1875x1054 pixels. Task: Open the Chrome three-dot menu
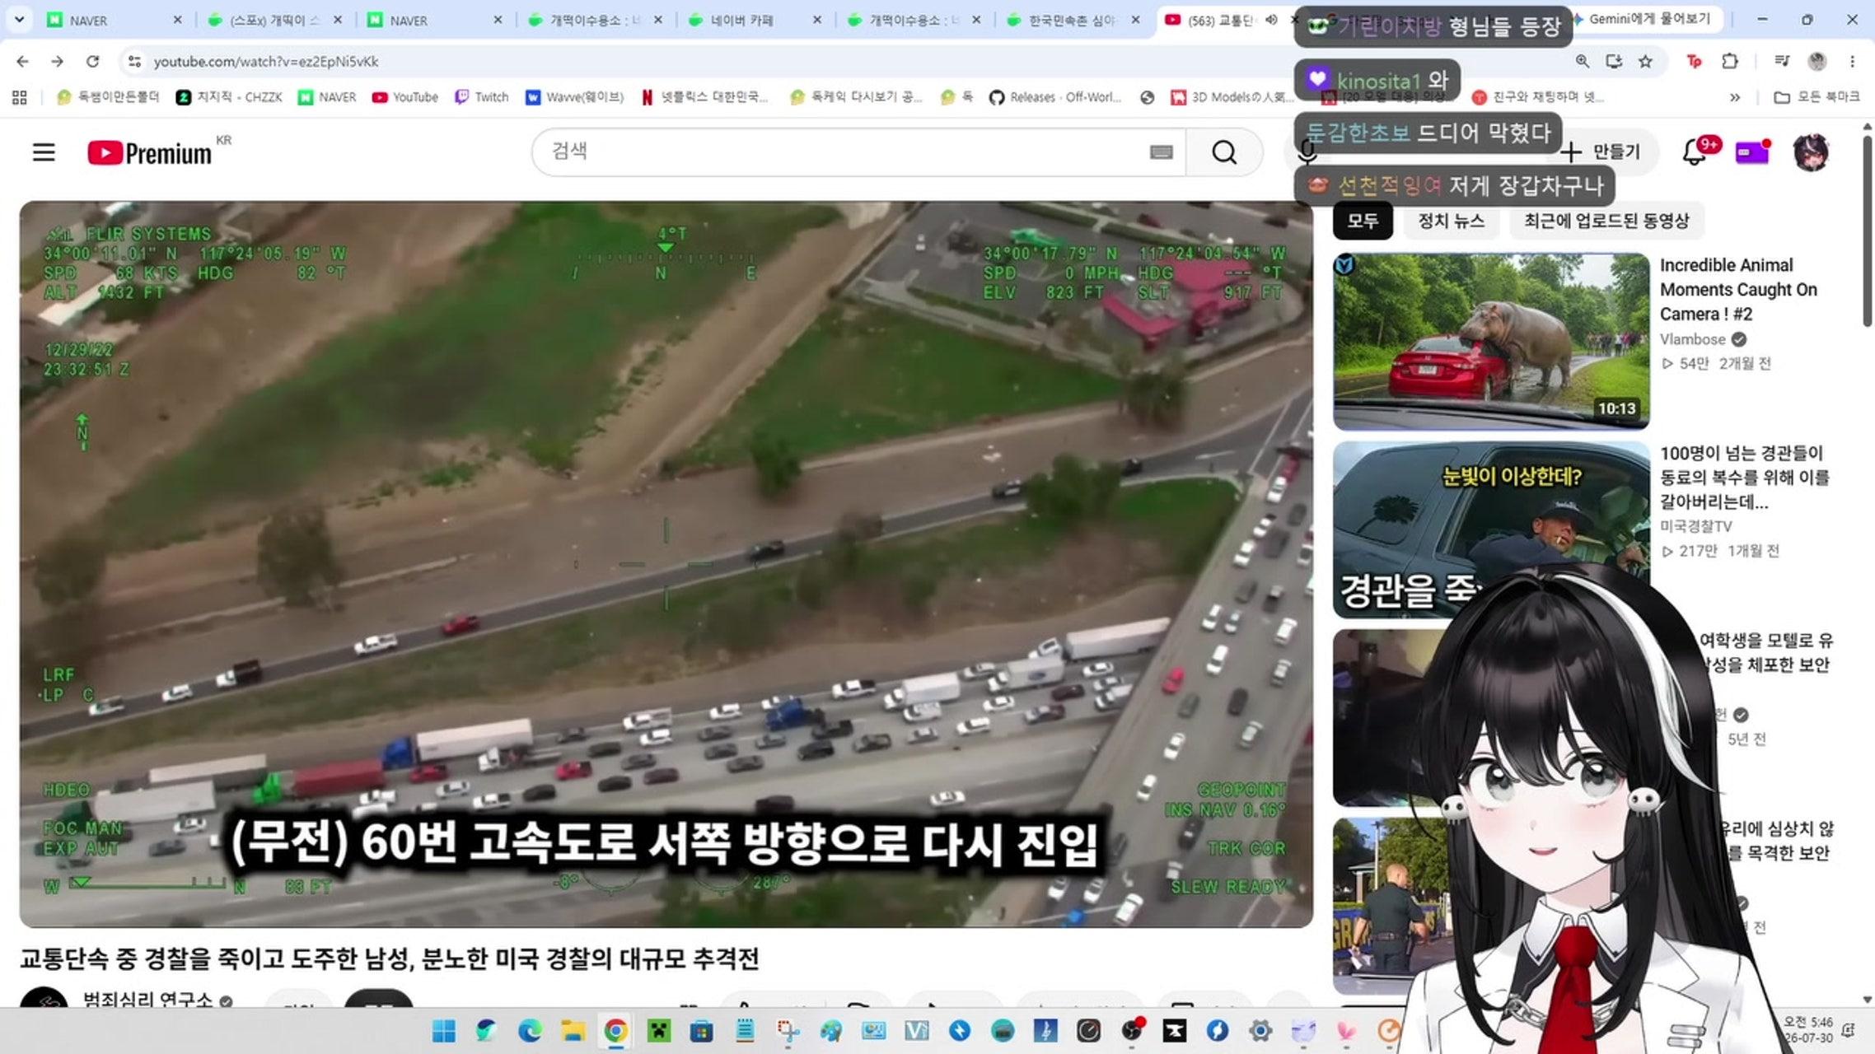1852,61
